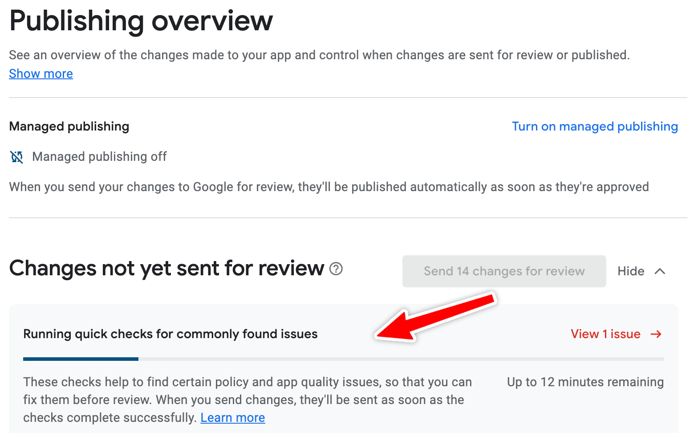Click 'Running quick checks for commonly found issues' title
690x433 pixels.
click(x=170, y=334)
